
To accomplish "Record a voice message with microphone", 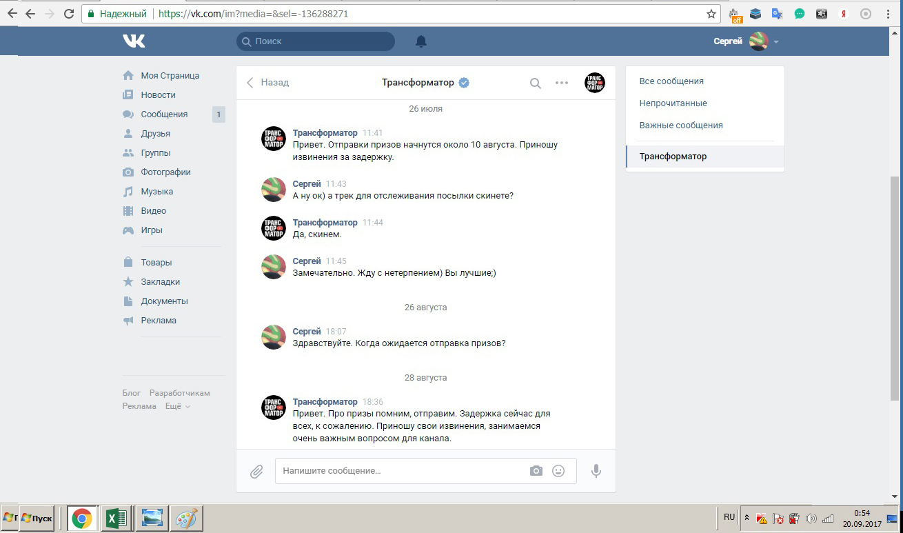I will pyautogui.click(x=596, y=471).
